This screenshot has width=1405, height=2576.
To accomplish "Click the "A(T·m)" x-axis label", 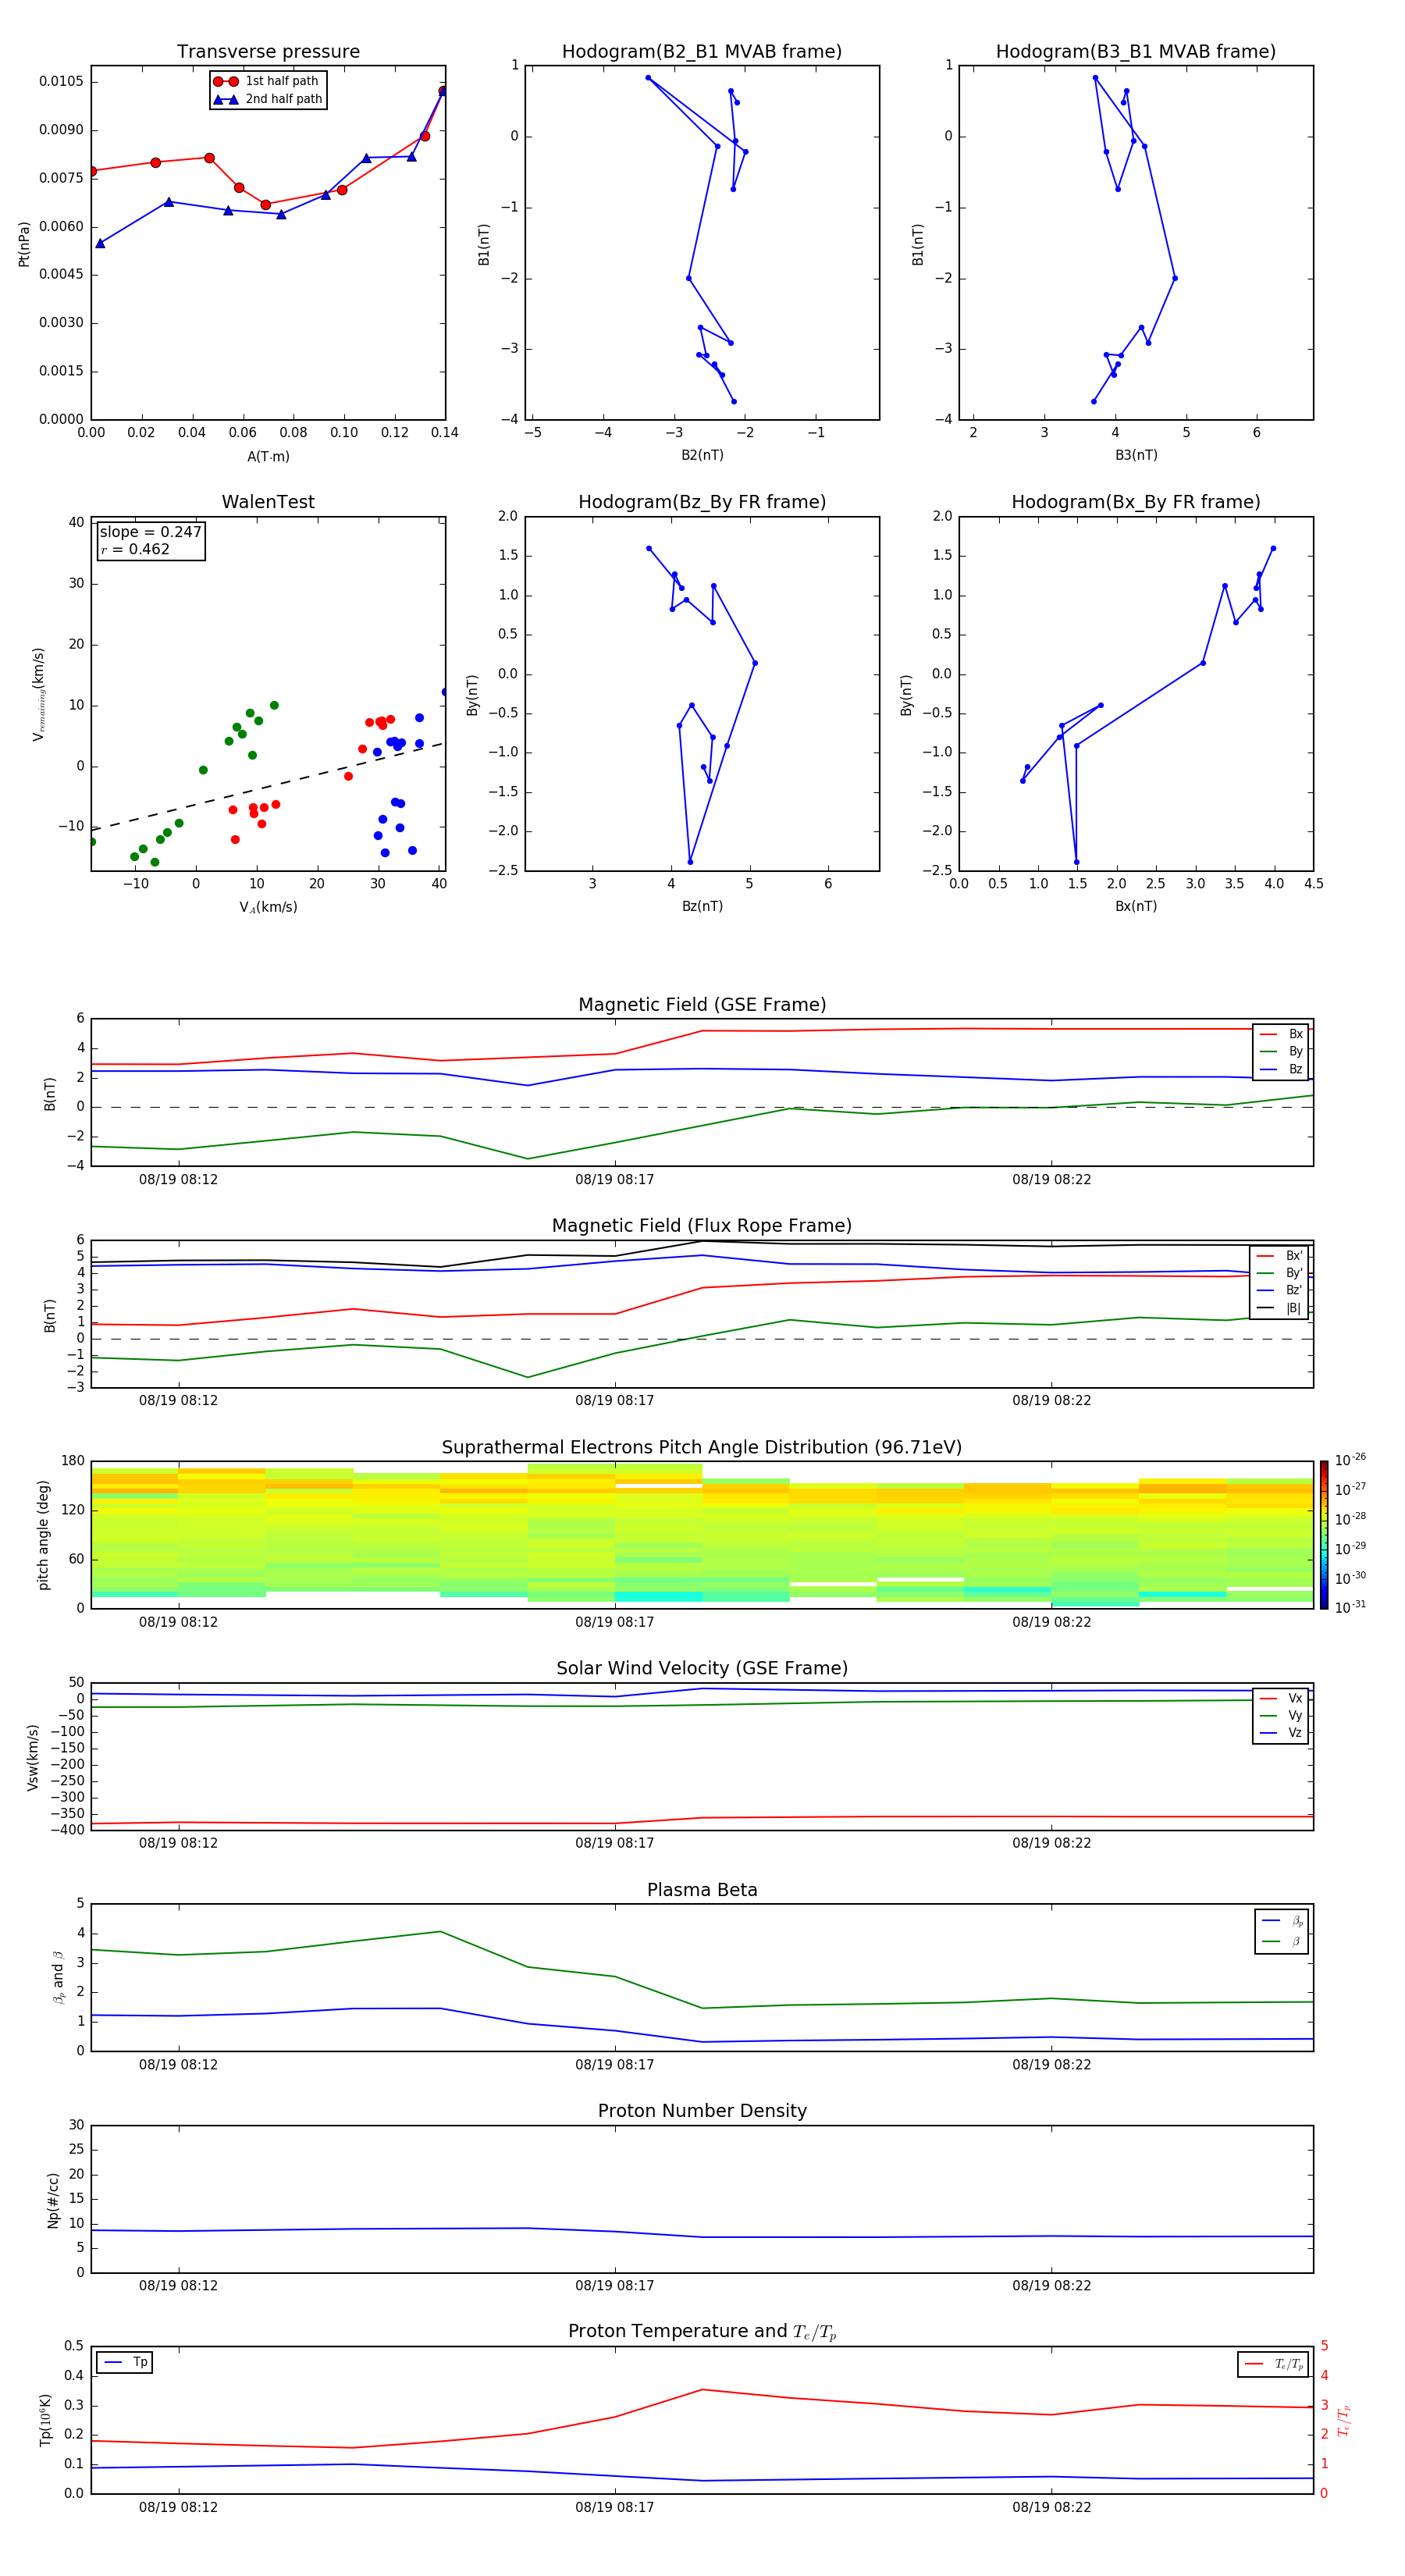I will click(x=268, y=457).
